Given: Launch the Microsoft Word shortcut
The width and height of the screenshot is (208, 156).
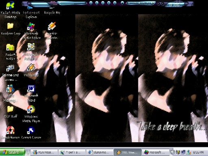Looking at the screenshot, I should tap(31, 93).
